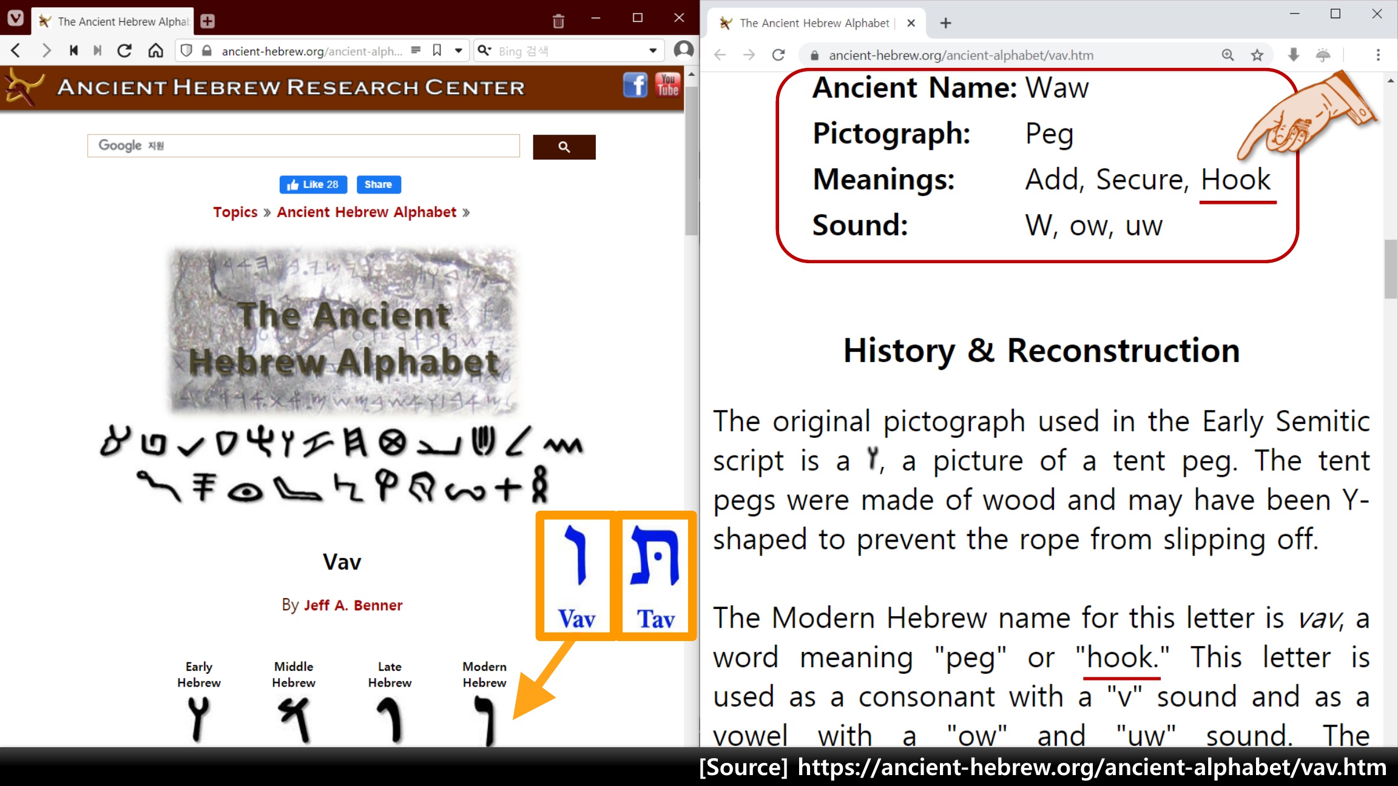The height and width of the screenshot is (786, 1398).
Task: Open Vivaldi tracker shield blocker
Action: click(x=187, y=51)
